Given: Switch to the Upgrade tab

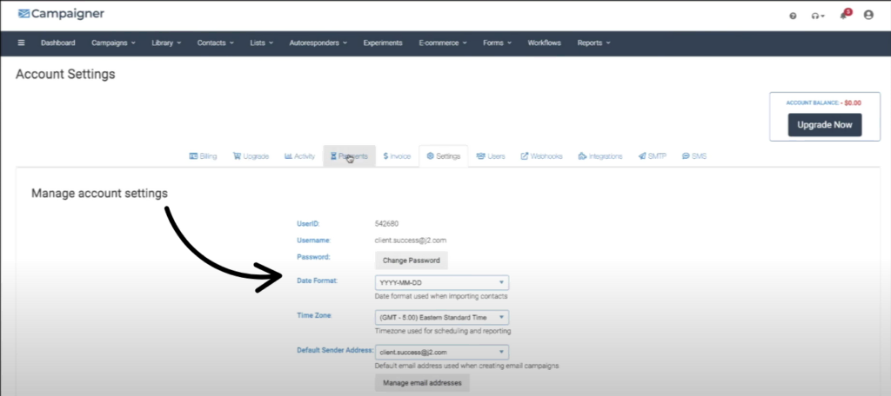Looking at the screenshot, I should (x=251, y=156).
